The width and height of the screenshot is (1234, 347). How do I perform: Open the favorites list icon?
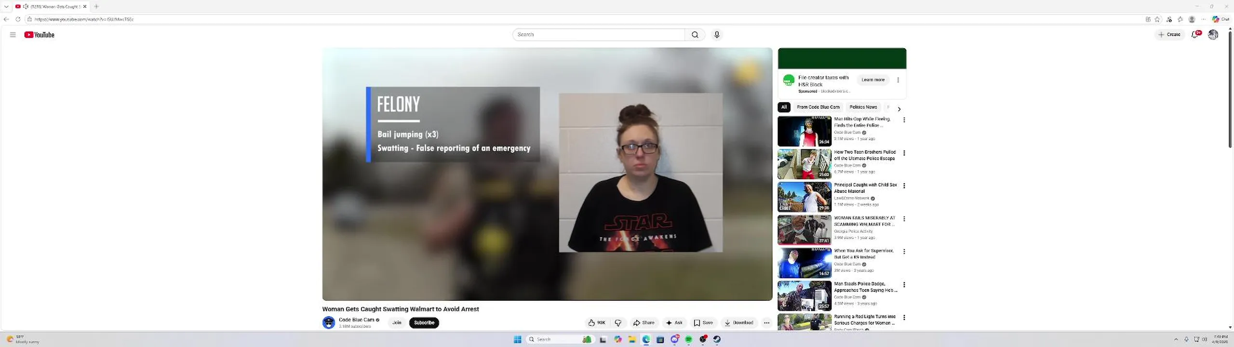pos(1180,19)
